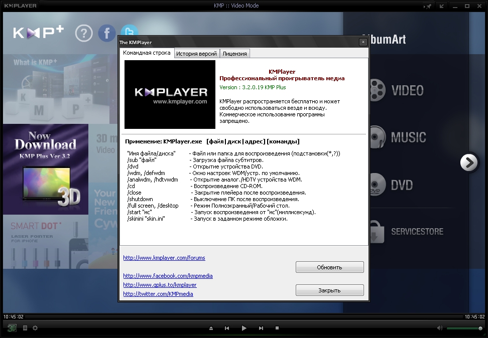Stop playback

tap(277, 328)
